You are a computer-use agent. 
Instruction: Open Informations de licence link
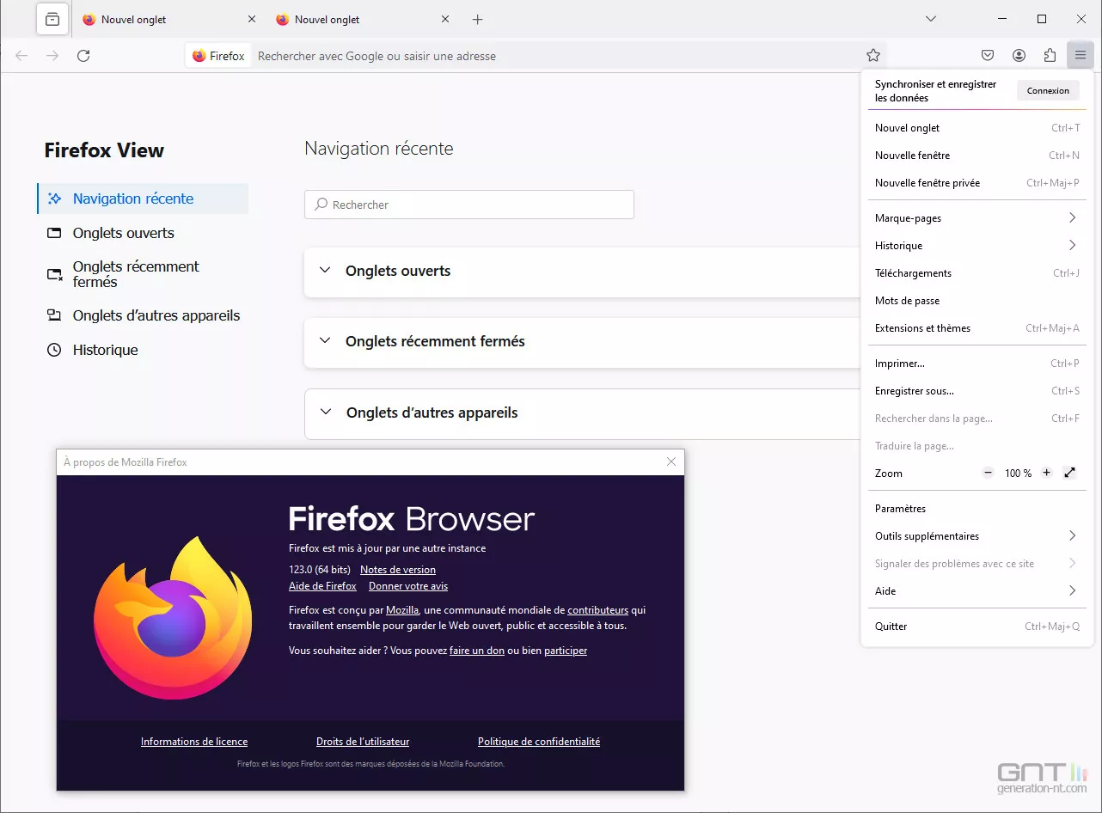(194, 742)
